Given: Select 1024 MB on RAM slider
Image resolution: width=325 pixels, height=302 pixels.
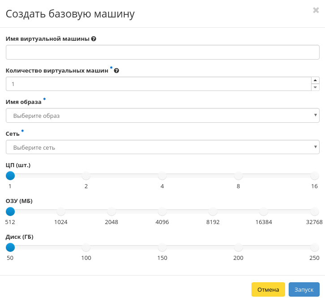Looking at the screenshot, I should click(x=61, y=211).
